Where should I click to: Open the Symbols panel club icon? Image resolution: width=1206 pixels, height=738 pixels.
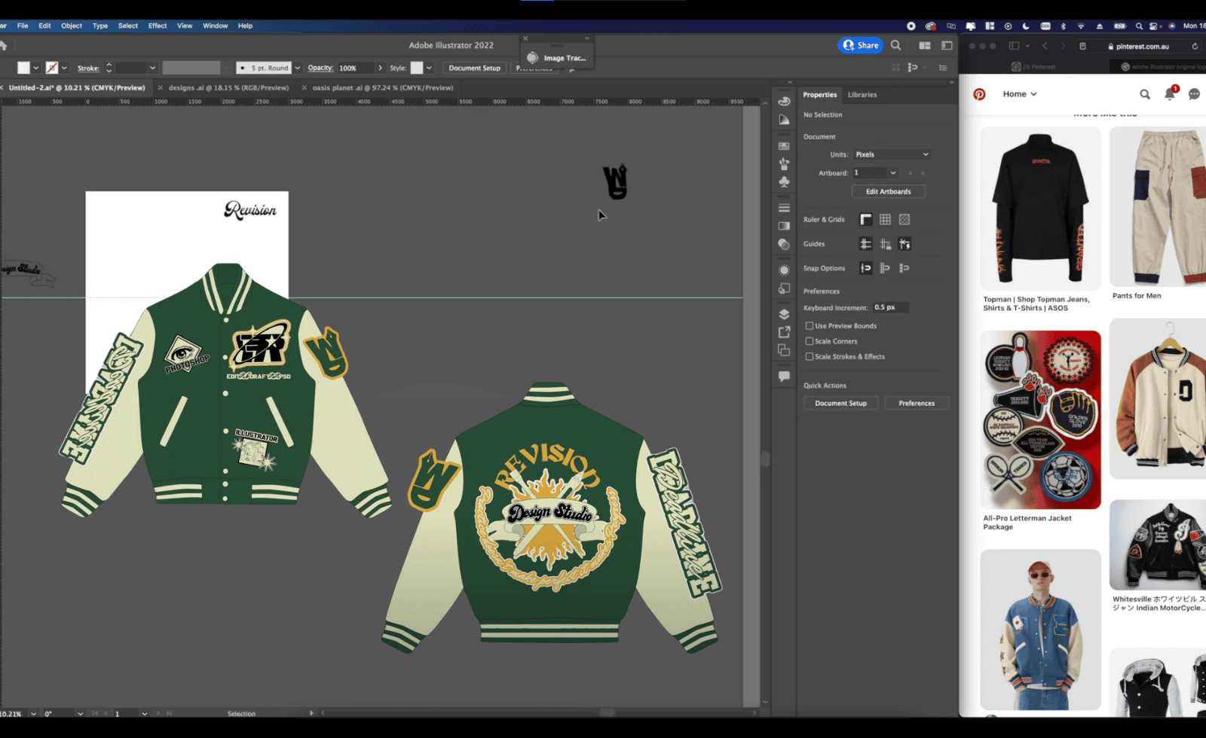coord(784,182)
